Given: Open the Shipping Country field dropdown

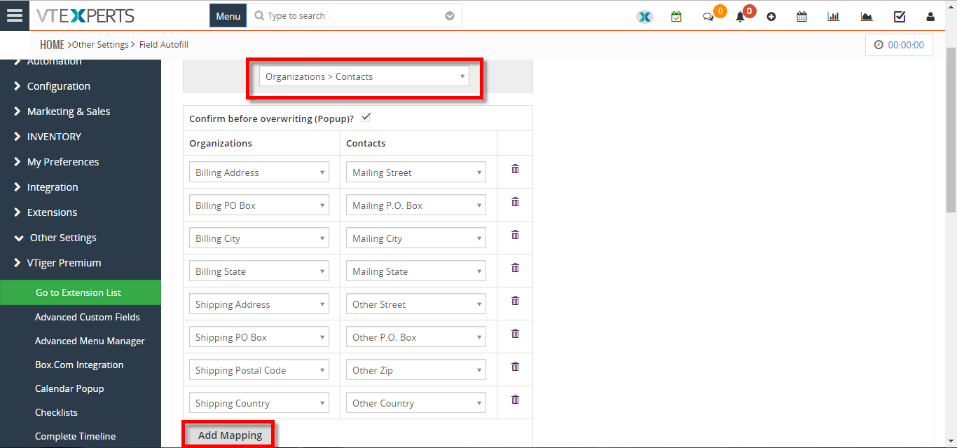Looking at the screenshot, I should pos(259,403).
